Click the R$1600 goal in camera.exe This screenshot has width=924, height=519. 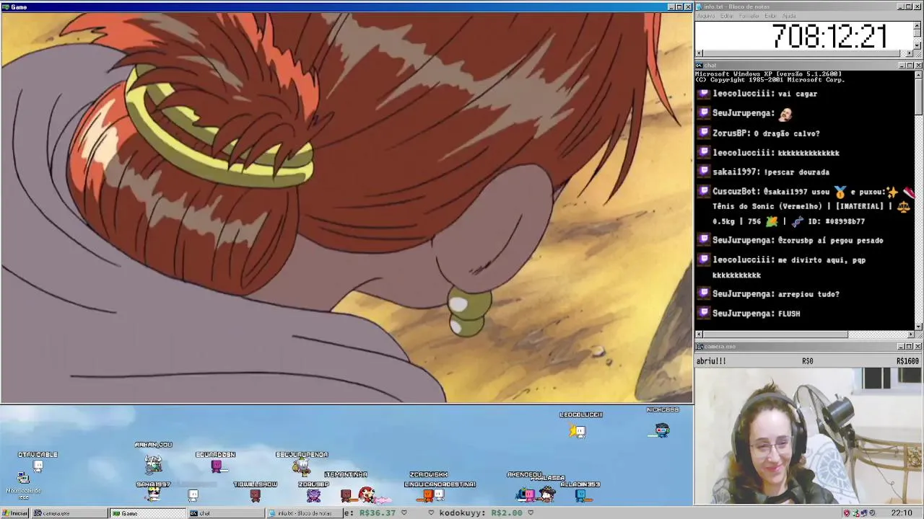[x=907, y=361]
